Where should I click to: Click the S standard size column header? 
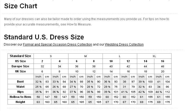tap(51, 56)
